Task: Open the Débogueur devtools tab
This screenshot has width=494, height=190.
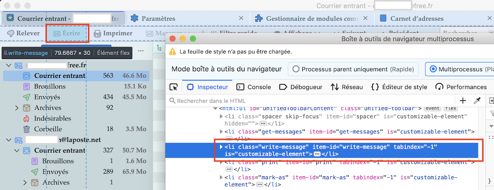Action: pos(300,87)
